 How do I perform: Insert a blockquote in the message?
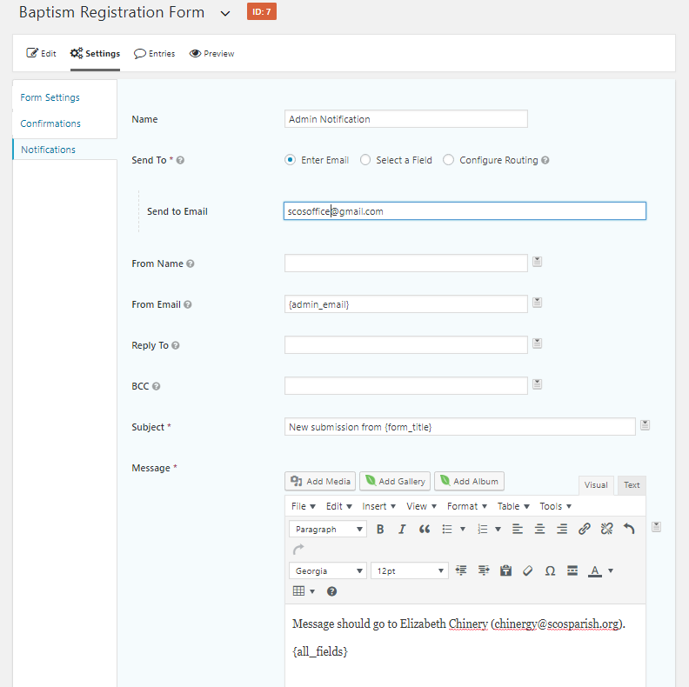[x=425, y=529]
